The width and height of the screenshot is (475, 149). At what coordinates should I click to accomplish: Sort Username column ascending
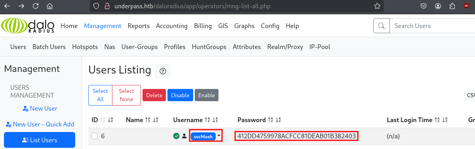208,120
